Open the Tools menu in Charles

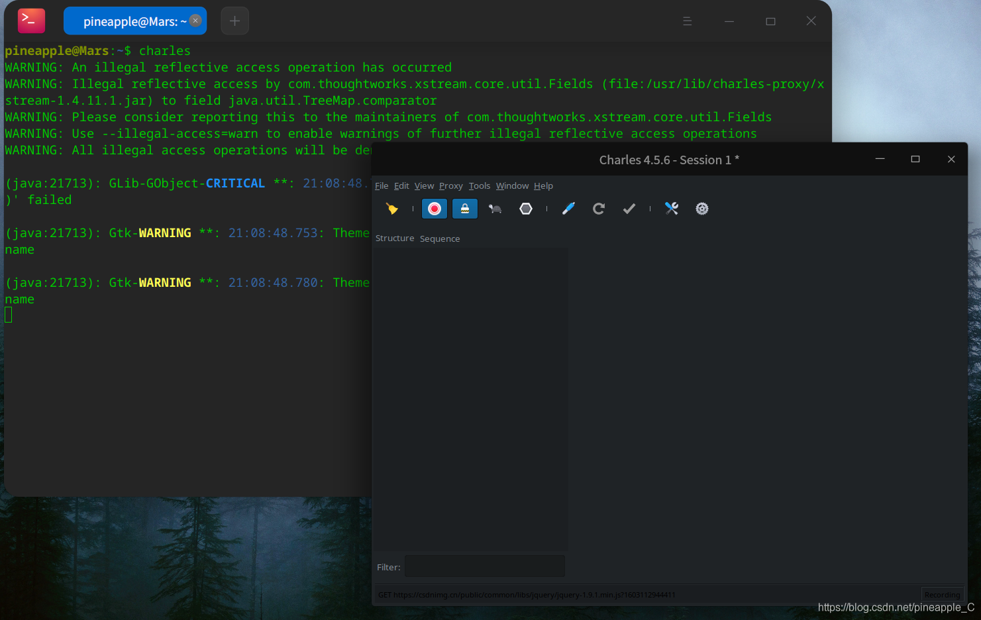point(480,186)
